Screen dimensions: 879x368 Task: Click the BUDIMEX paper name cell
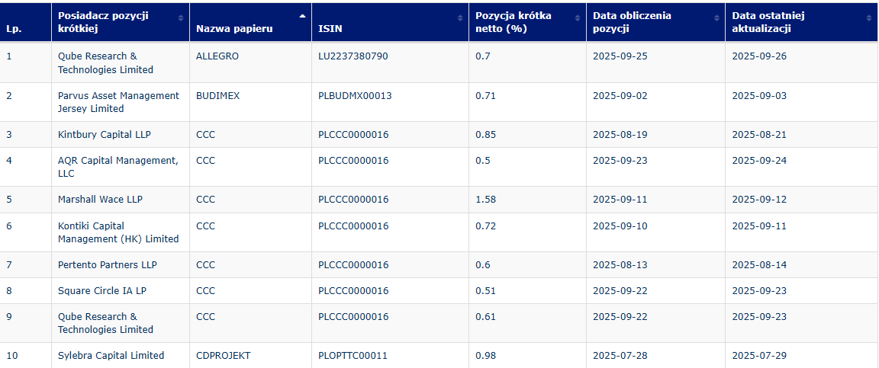[x=217, y=96]
